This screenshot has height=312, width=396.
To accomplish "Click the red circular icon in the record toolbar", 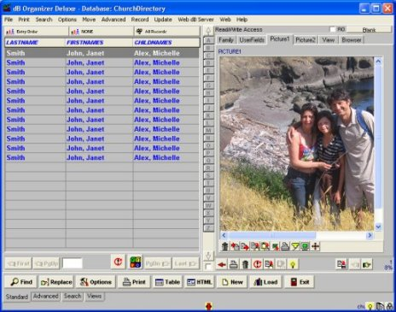I will pos(257,265).
